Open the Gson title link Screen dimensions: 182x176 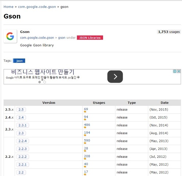(25, 32)
